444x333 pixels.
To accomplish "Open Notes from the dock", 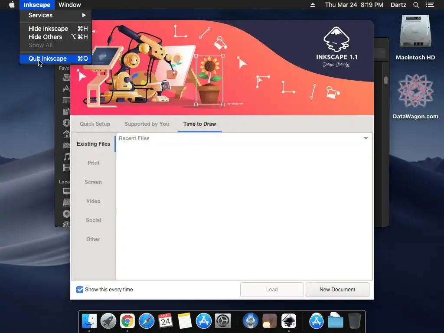I will (x=185, y=321).
